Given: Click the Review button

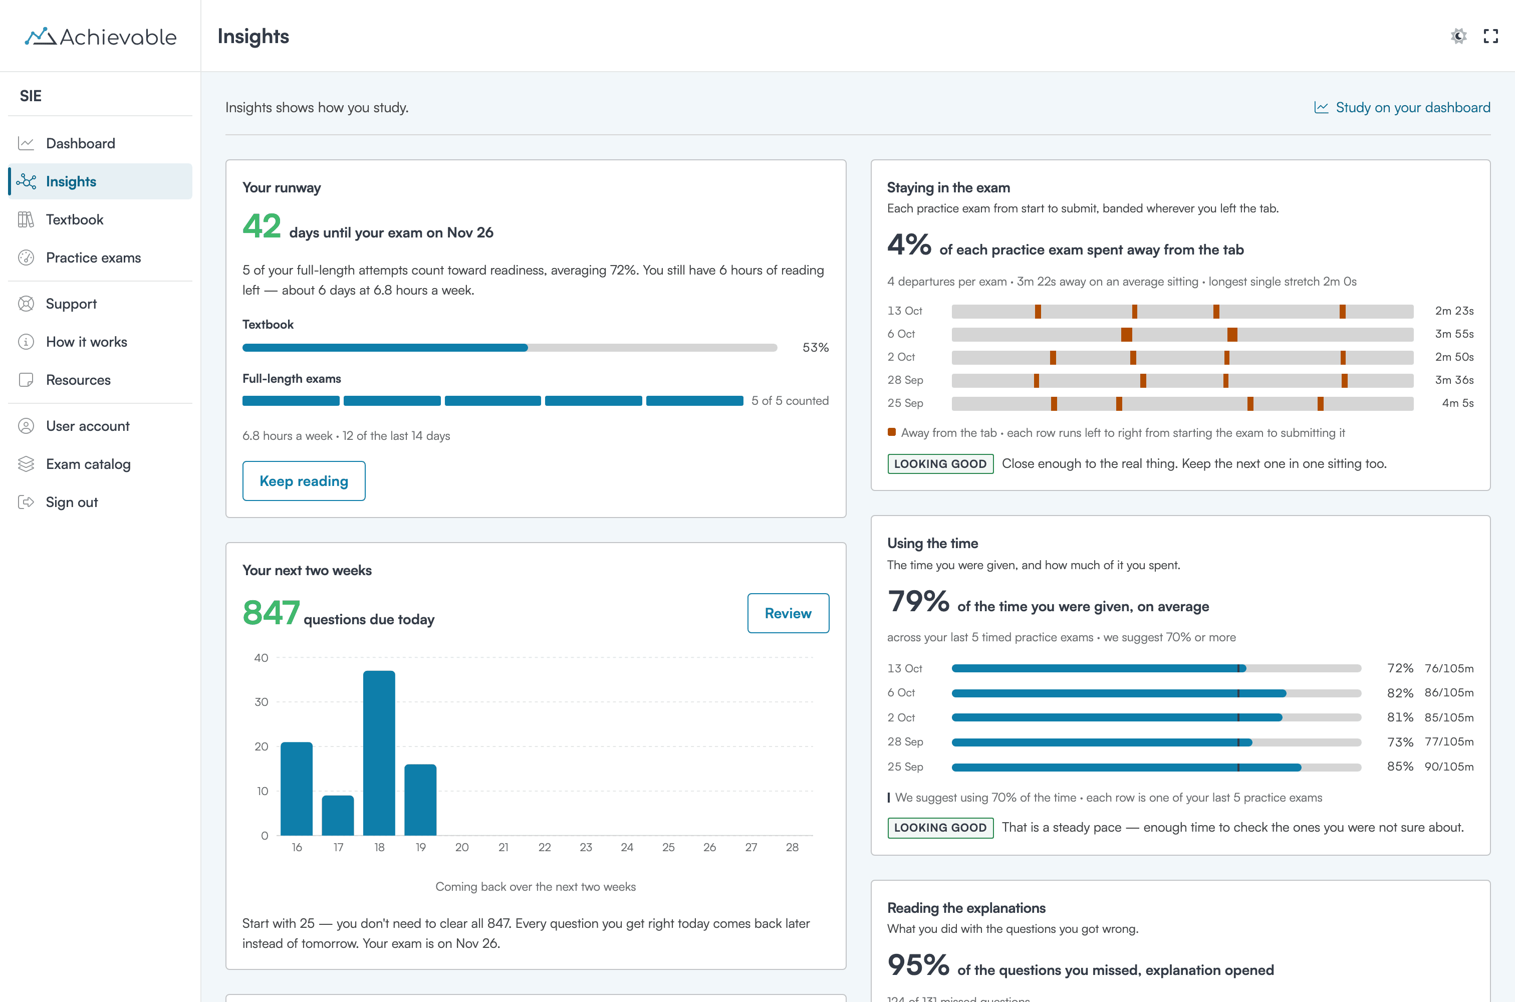Looking at the screenshot, I should 788,613.
